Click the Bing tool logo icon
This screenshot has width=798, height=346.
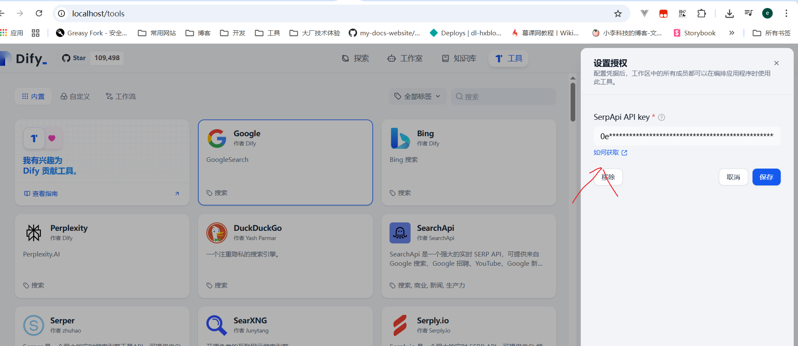(x=400, y=138)
